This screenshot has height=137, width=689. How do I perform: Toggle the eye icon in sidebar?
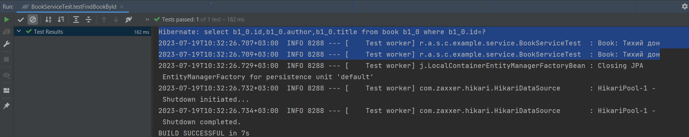point(6,75)
